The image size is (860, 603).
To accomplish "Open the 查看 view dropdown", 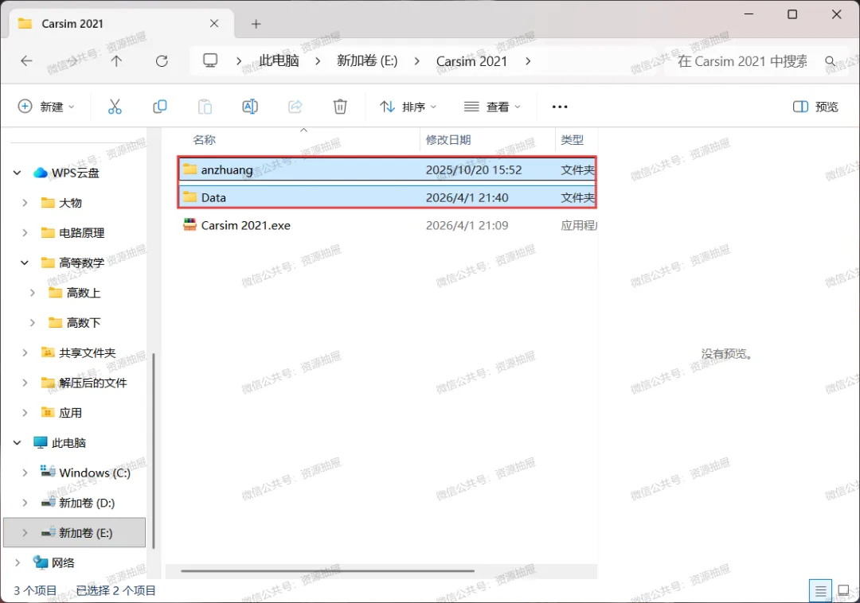I will pos(492,107).
